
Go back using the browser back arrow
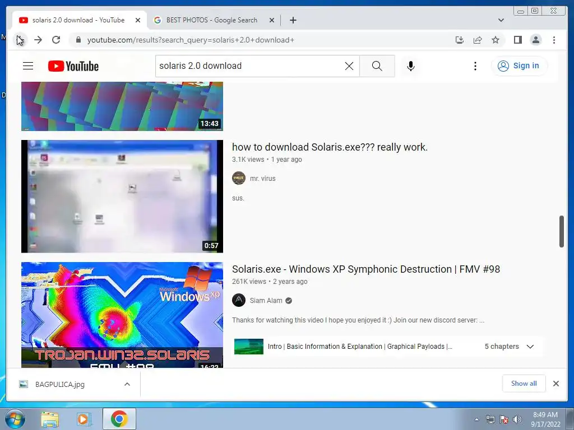click(20, 40)
